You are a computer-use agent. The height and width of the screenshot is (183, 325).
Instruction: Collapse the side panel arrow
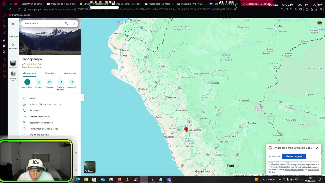[x=83, y=97]
